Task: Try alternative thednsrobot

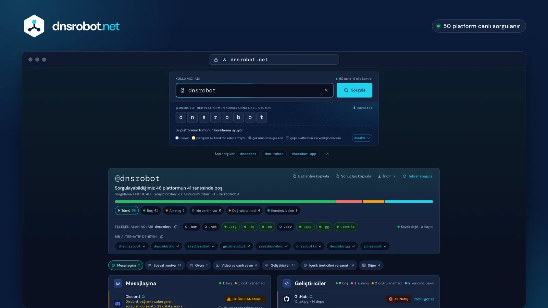Action: tap(132, 246)
